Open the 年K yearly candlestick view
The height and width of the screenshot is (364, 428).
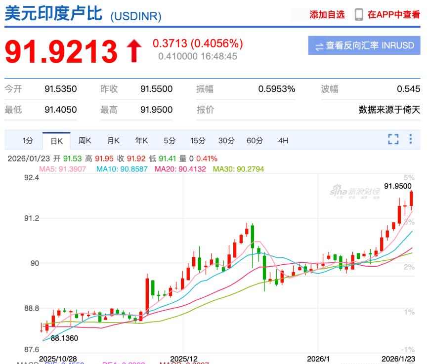141,140
